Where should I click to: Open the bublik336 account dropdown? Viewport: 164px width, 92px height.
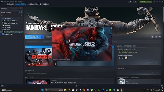click(146, 2)
